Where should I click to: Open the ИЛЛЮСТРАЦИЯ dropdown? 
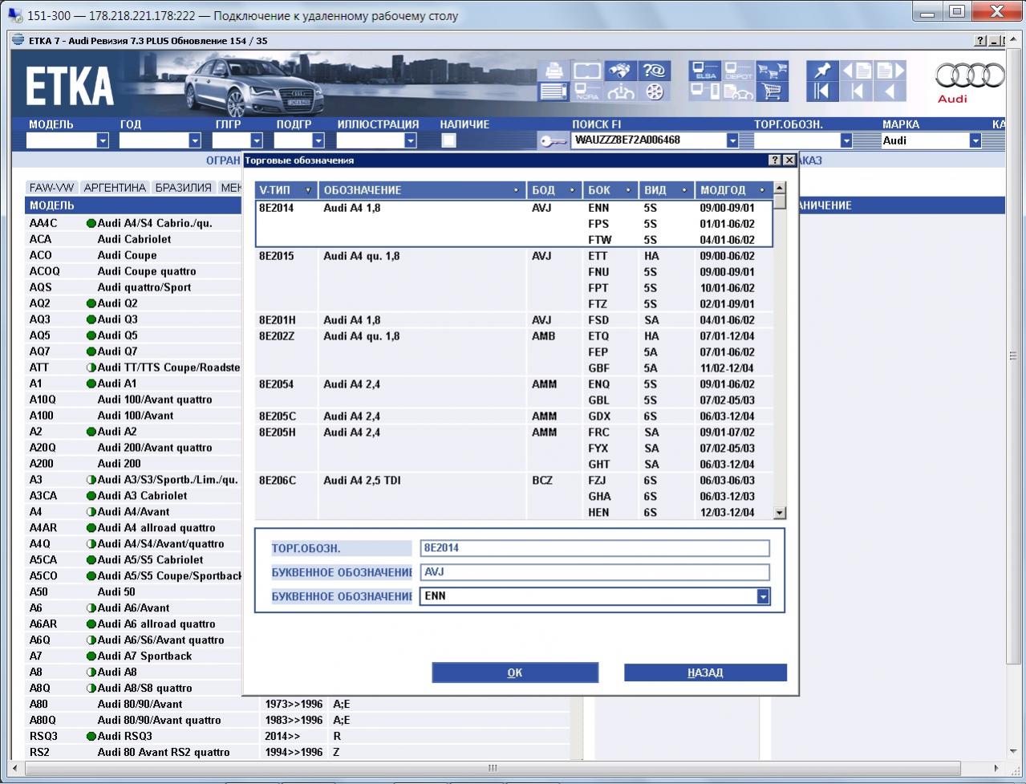click(x=411, y=140)
